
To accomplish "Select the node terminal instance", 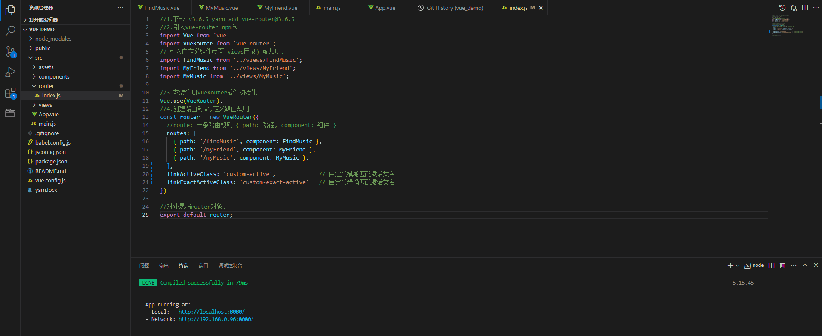I will [754, 266].
